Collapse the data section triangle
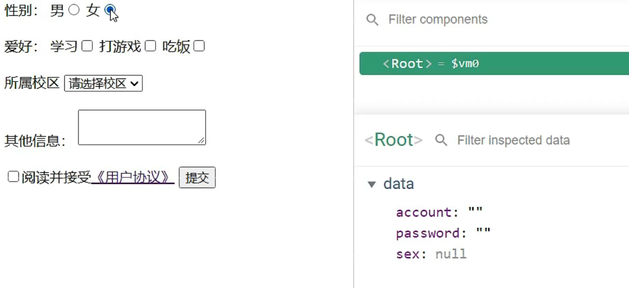This screenshot has width=629, height=288. coord(371,184)
